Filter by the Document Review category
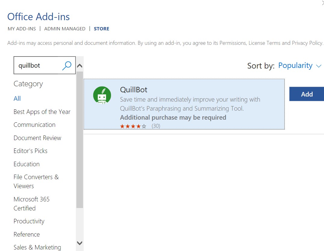The width and height of the screenshot is (324, 251). click(37, 138)
